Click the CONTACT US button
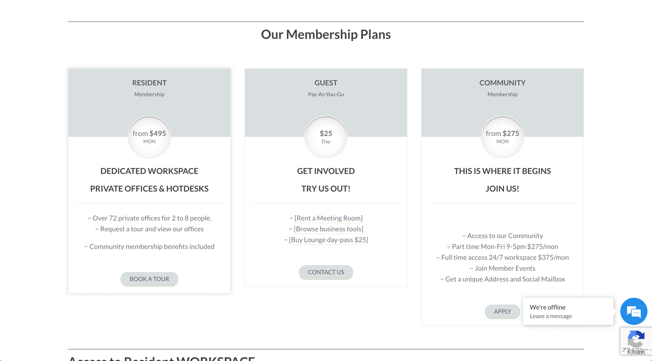 pyautogui.click(x=326, y=272)
